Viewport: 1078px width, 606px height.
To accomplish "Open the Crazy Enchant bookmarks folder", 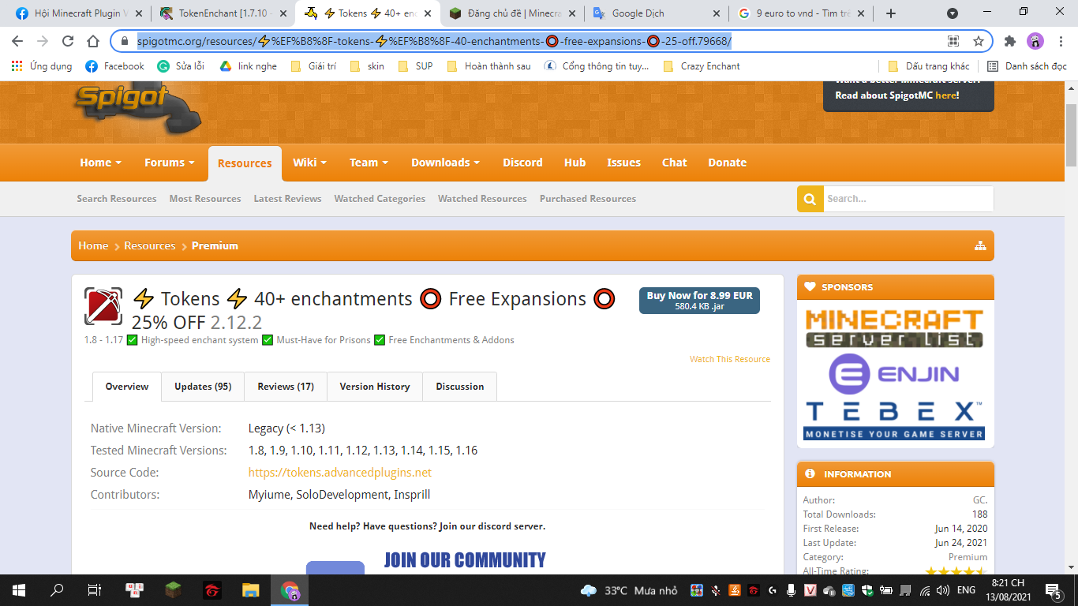I will (x=702, y=66).
